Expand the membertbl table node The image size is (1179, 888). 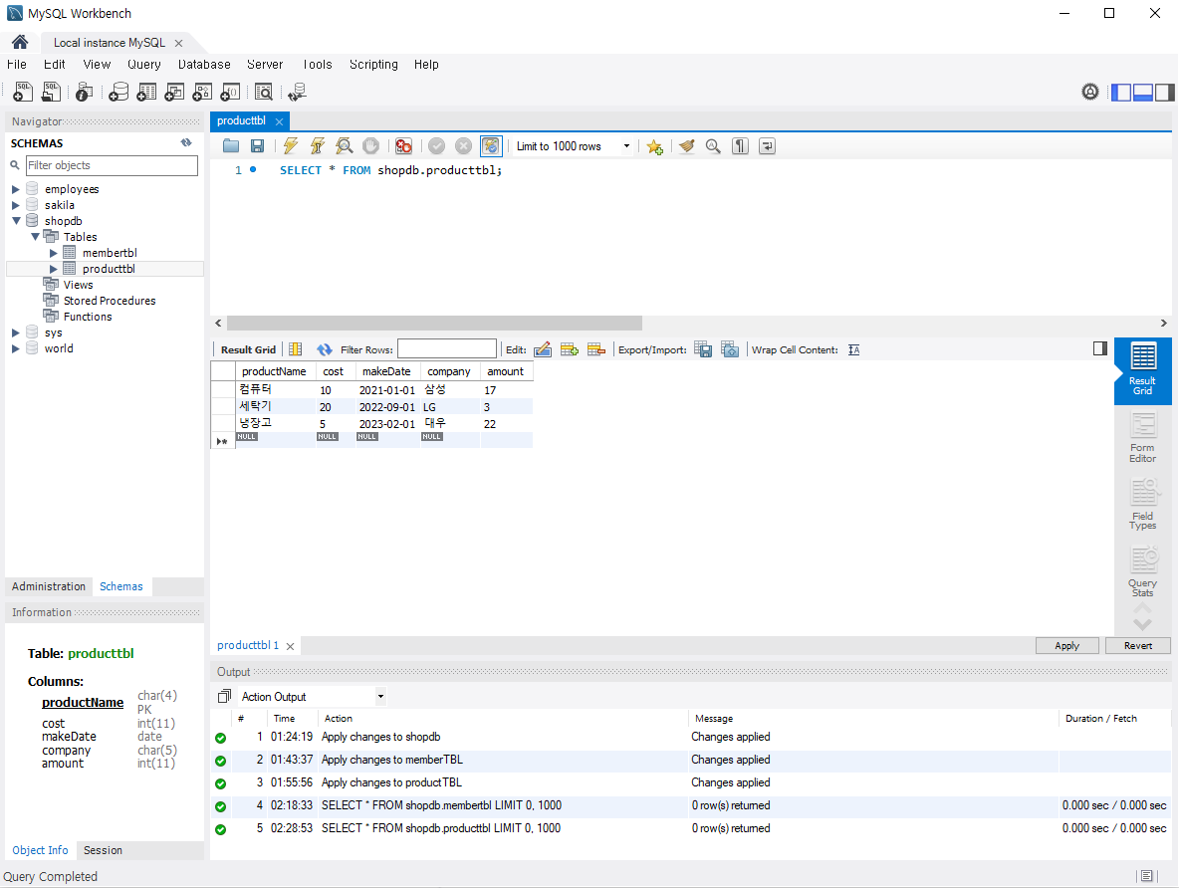click(x=54, y=254)
